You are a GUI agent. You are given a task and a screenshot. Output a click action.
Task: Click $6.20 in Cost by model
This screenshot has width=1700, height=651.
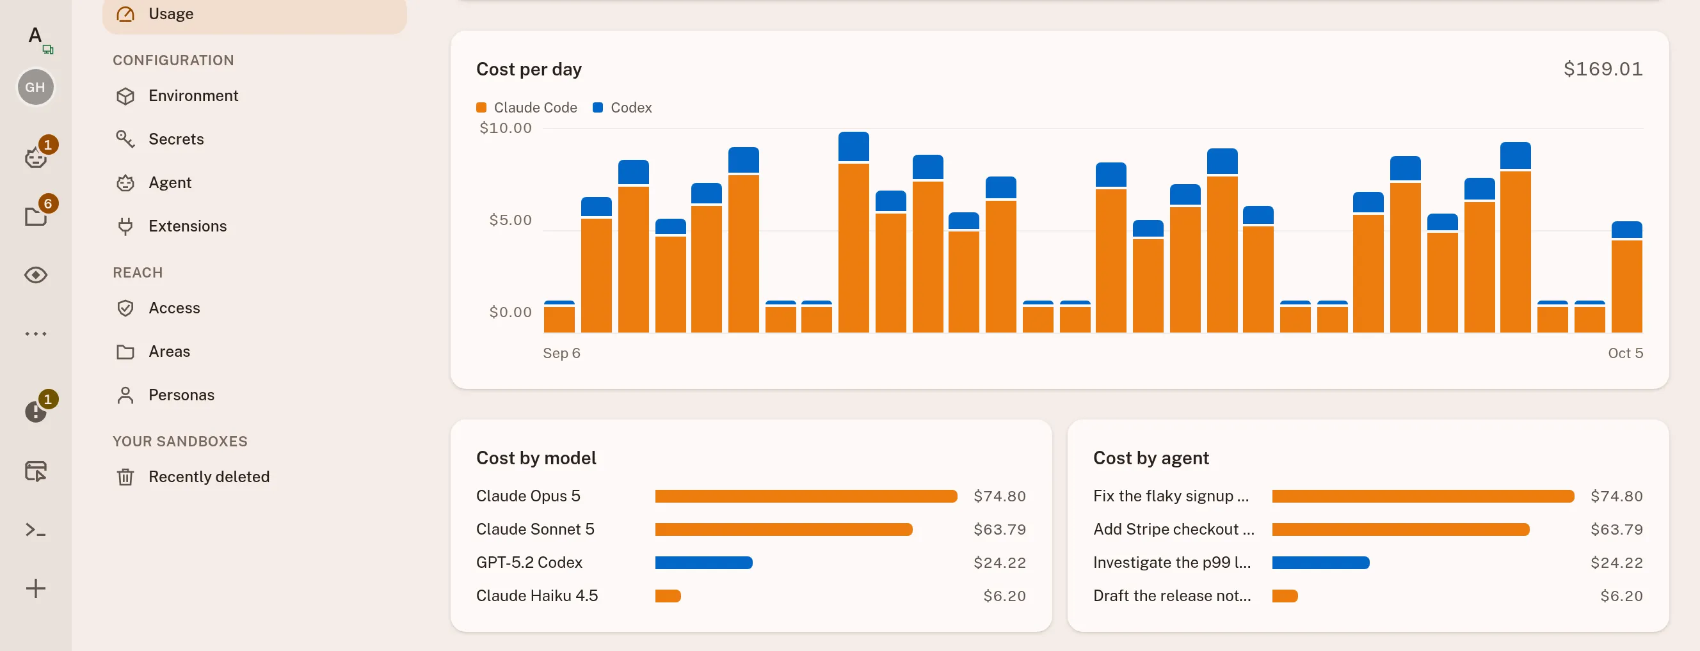pyautogui.click(x=1004, y=595)
